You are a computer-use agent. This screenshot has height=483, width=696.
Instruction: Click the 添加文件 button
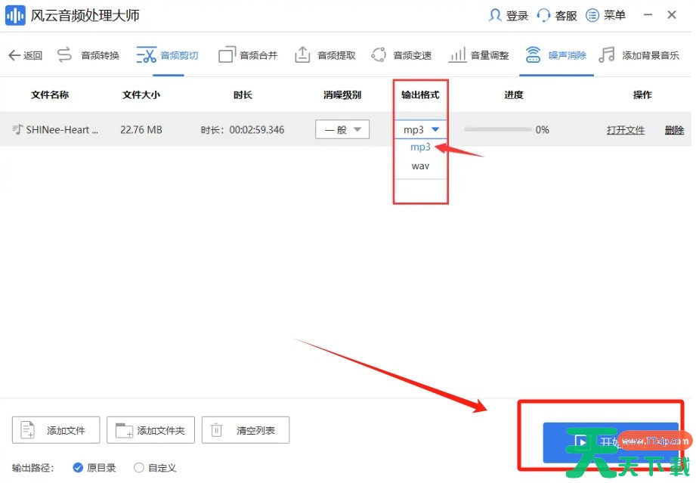[56, 430]
